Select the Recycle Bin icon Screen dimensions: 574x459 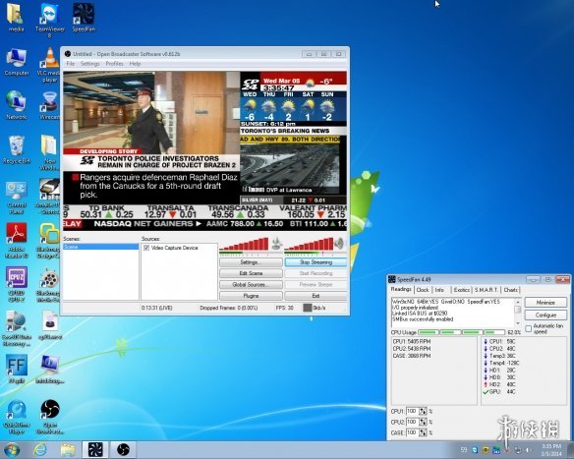click(x=17, y=149)
